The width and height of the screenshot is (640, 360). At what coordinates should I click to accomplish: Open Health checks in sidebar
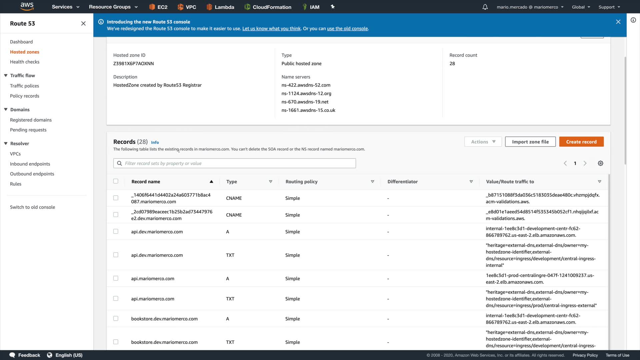click(x=25, y=62)
